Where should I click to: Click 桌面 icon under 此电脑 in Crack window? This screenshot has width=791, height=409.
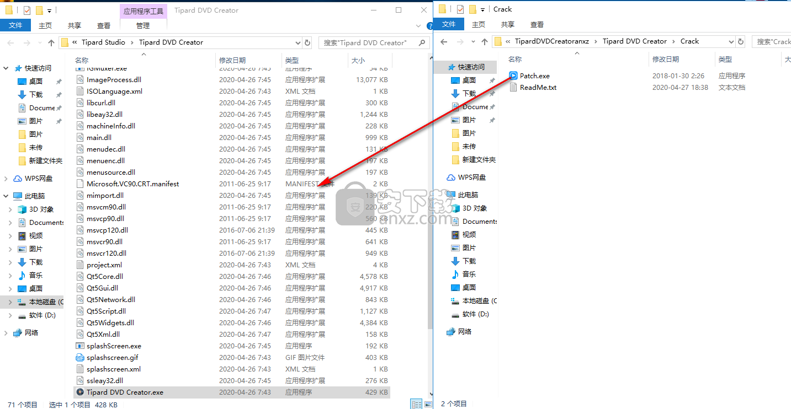455,288
